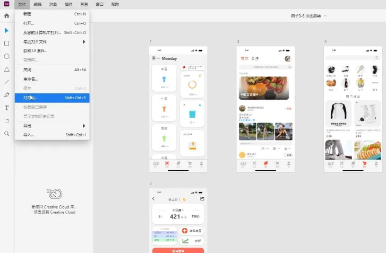386x253 pixels.
Task: Select the Polygon triangle tool
Action: 7,69
